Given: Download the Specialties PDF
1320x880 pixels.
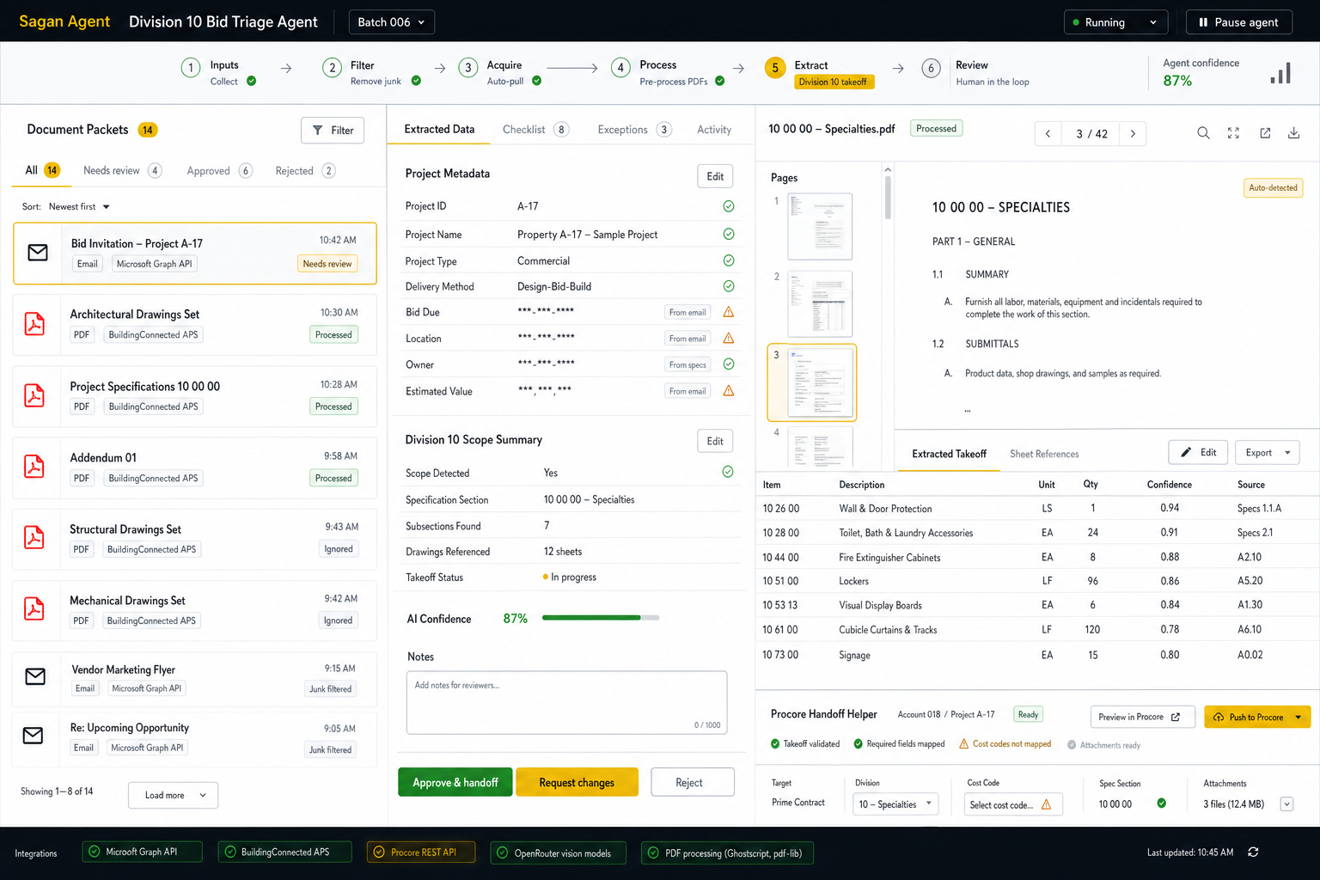Looking at the screenshot, I should point(1293,133).
